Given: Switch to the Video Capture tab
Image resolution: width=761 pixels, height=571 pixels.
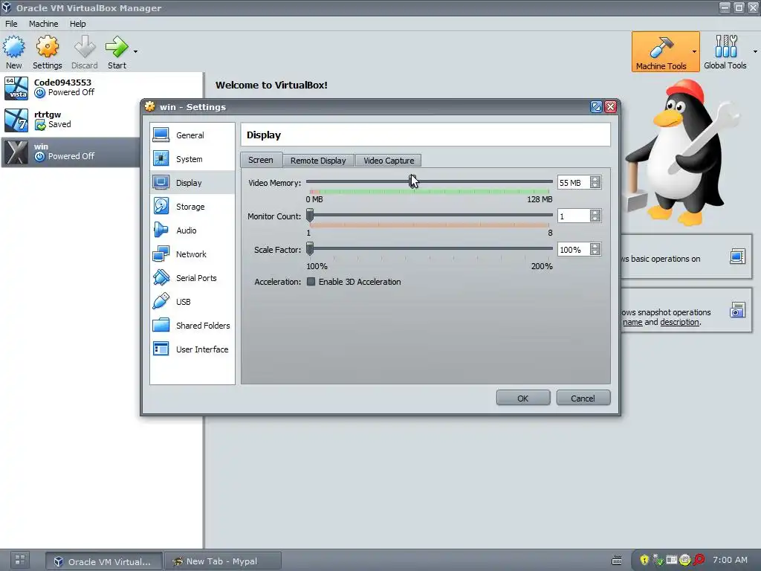Looking at the screenshot, I should (x=389, y=161).
